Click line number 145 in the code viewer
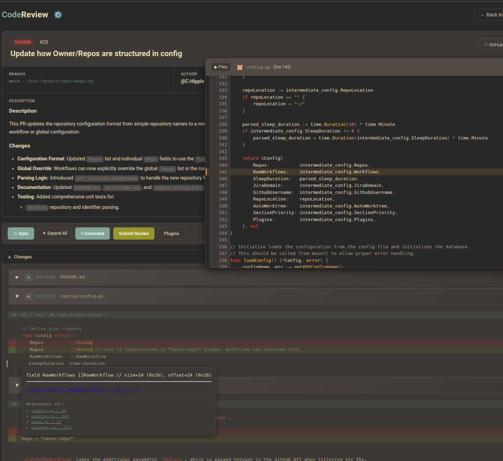This screenshot has width=503, height=461. [223, 172]
